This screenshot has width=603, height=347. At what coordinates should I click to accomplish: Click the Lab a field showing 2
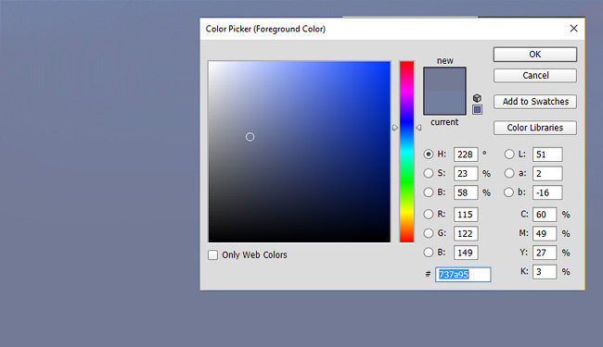(x=547, y=174)
